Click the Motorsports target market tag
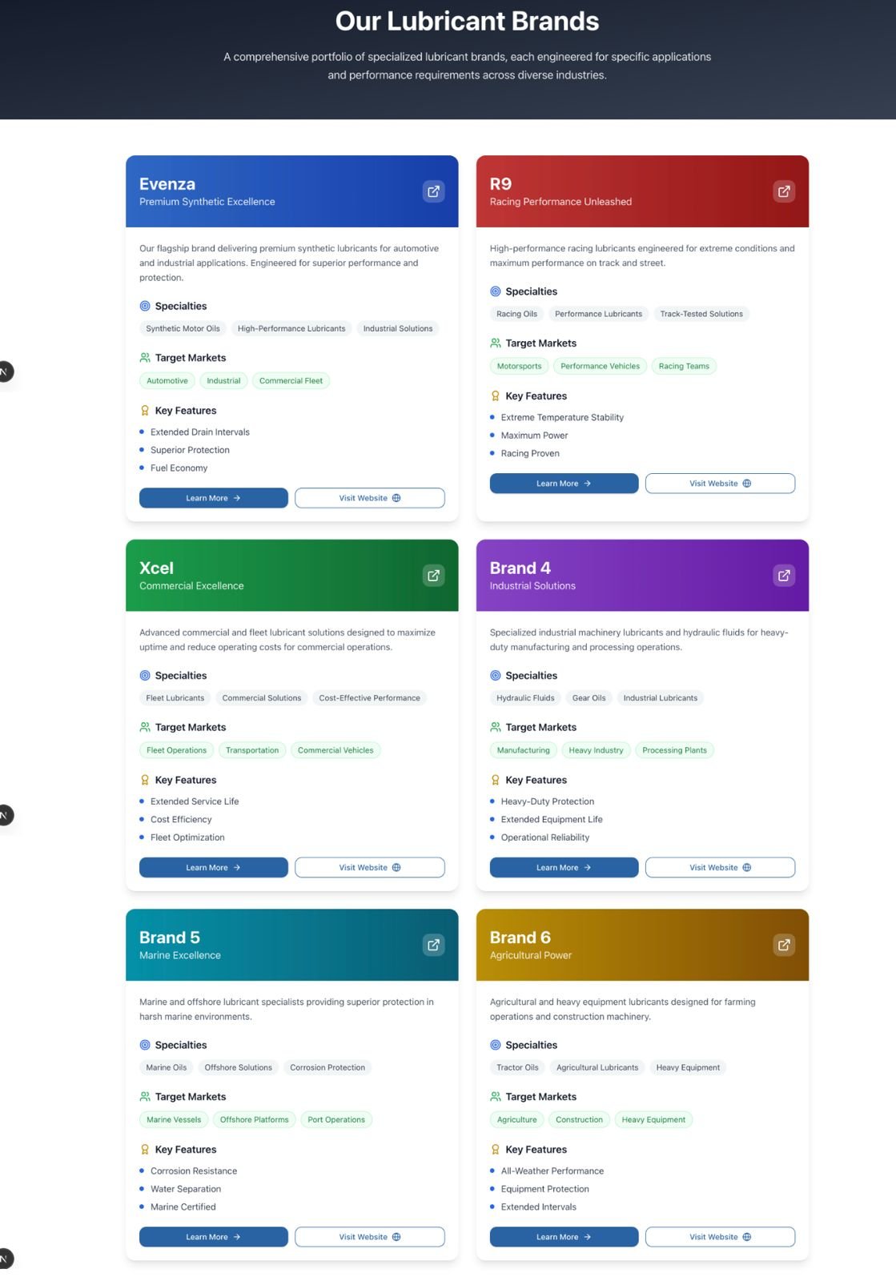896x1281 pixels. [519, 366]
